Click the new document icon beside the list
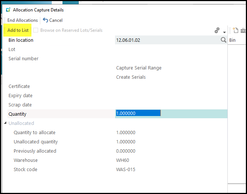Image resolution: width=247 pixels, height=194 pixels. 236,31
